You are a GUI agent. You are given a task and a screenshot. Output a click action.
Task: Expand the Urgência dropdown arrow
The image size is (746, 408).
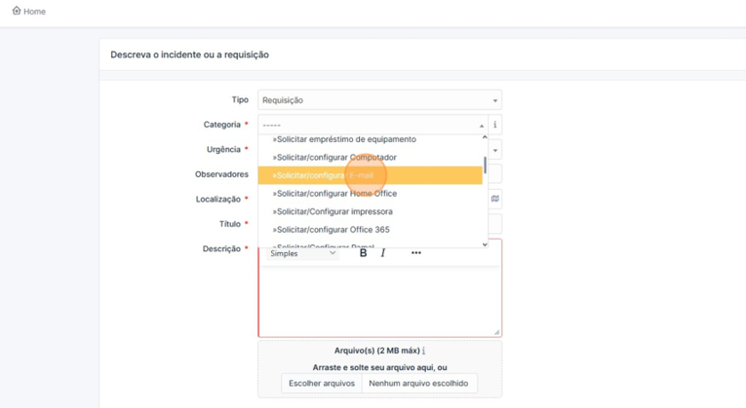click(x=494, y=150)
